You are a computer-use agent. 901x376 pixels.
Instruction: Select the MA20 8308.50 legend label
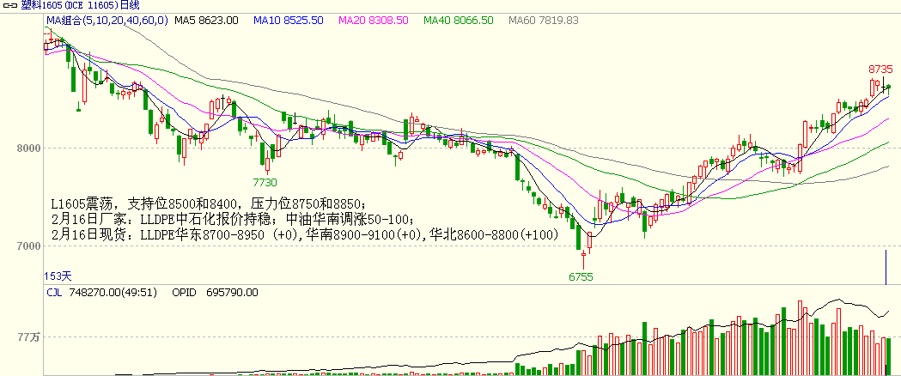coord(374,21)
